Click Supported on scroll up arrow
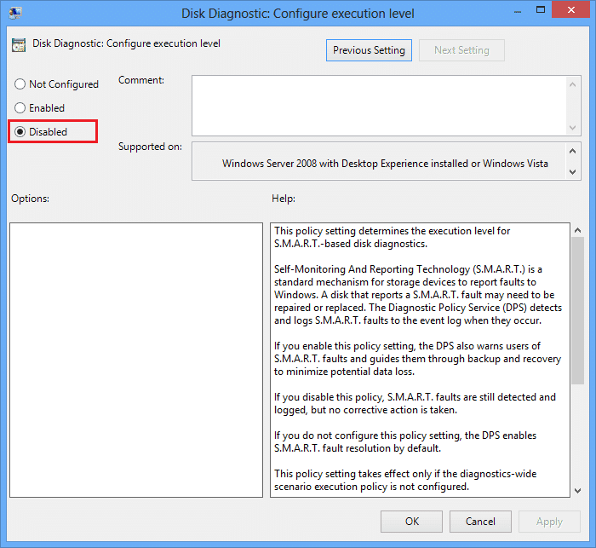The image size is (596, 548). click(x=573, y=151)
